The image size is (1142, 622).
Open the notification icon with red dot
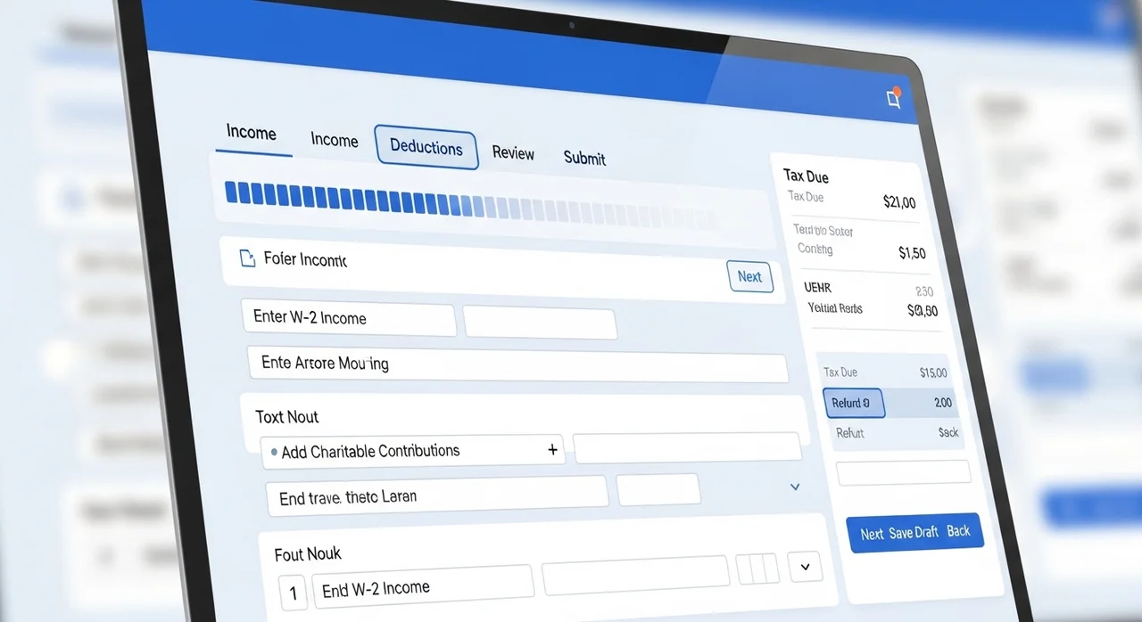(894, 99)
